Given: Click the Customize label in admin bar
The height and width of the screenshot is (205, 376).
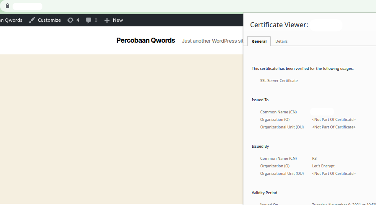Looking at the screenshot, I should (x=49, y=20).
